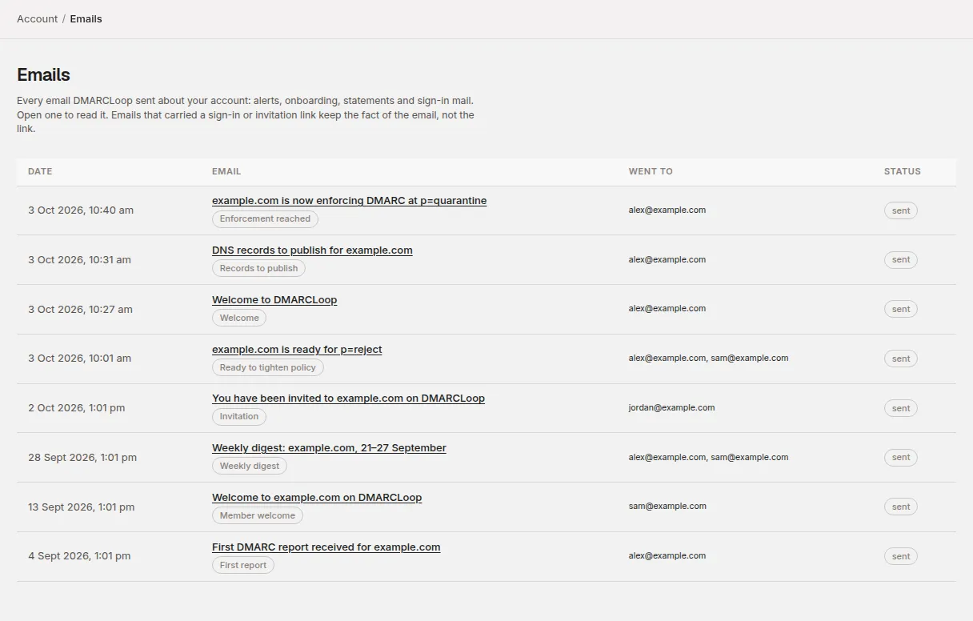Click recipients in the Weekly digest row
Screen dimensions: 973x621
point(708,457)
